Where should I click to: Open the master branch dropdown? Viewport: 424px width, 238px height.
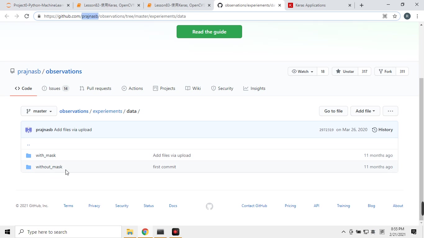(38, 111)
